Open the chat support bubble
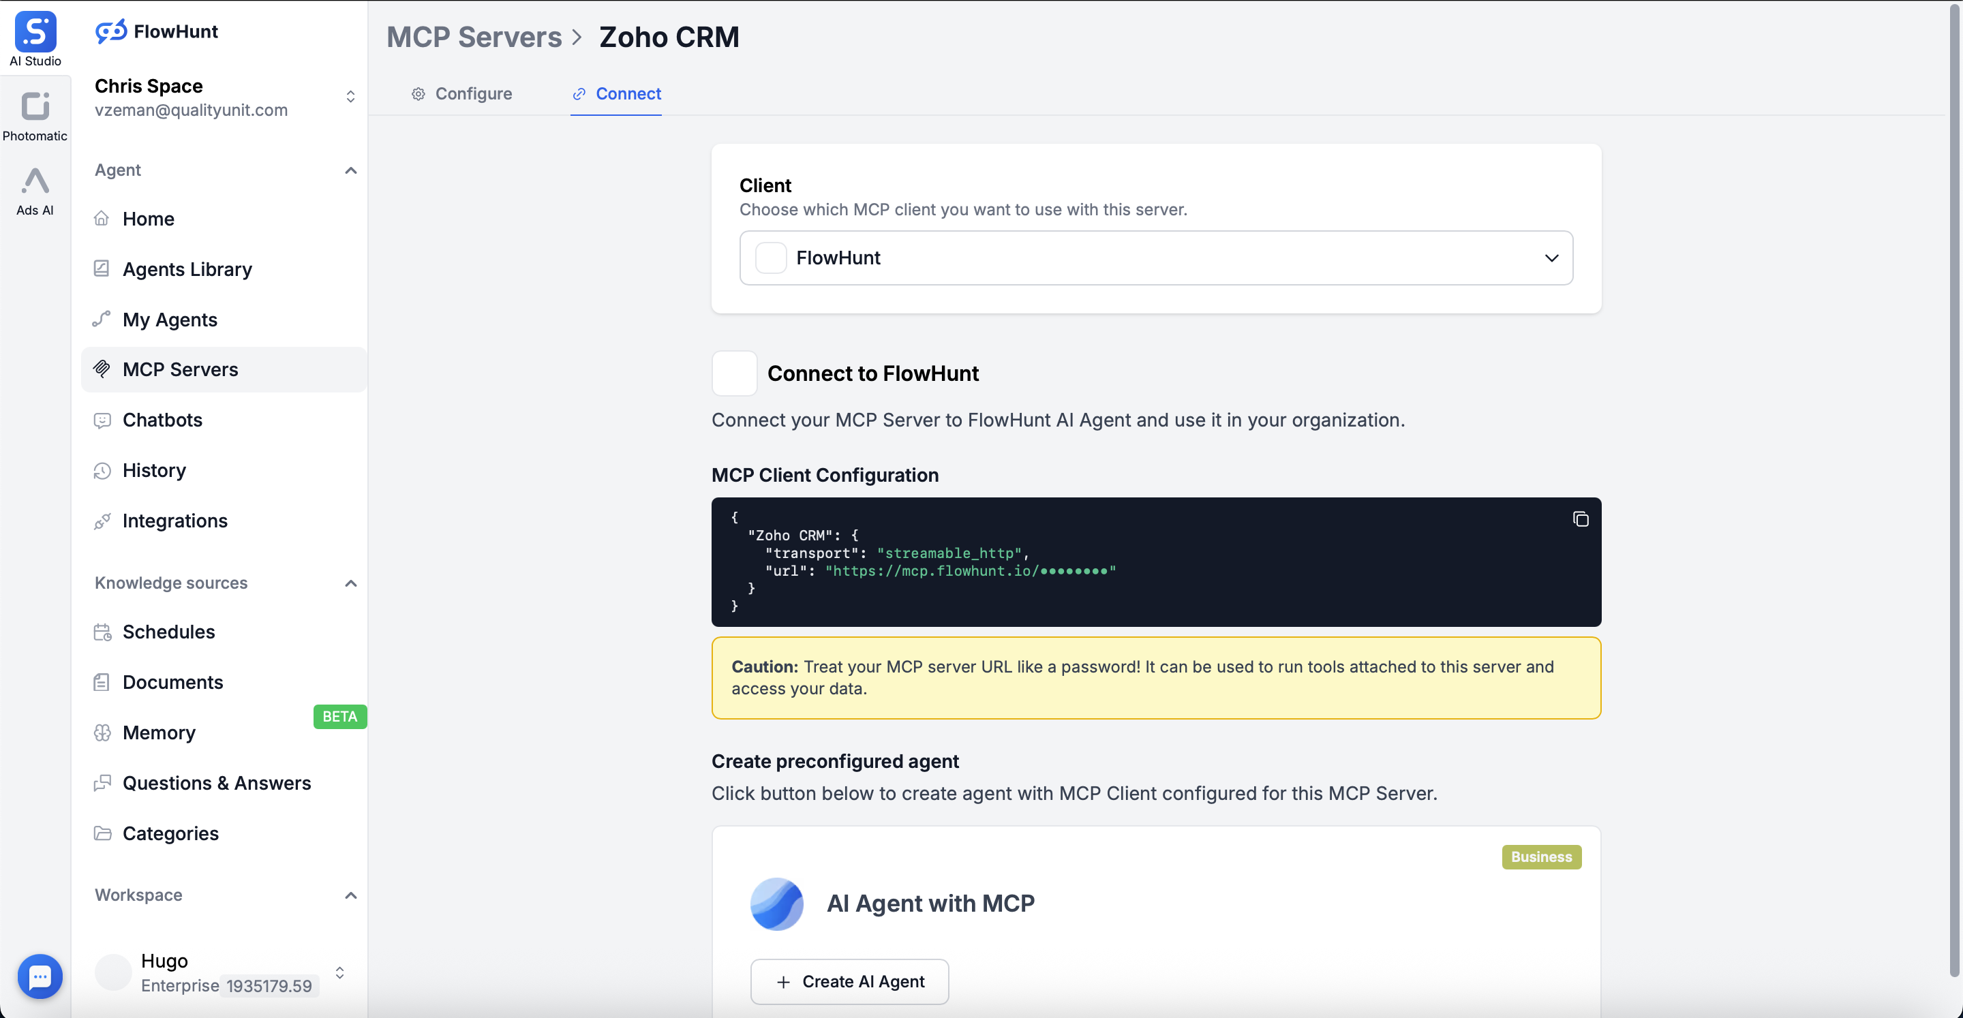 point(40,976)
